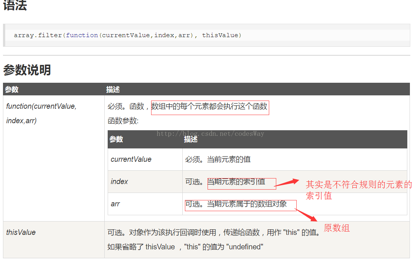The image size is (414, 259).
Task: Click the array.filter syntax code line
Action: (x=127, y=35)
